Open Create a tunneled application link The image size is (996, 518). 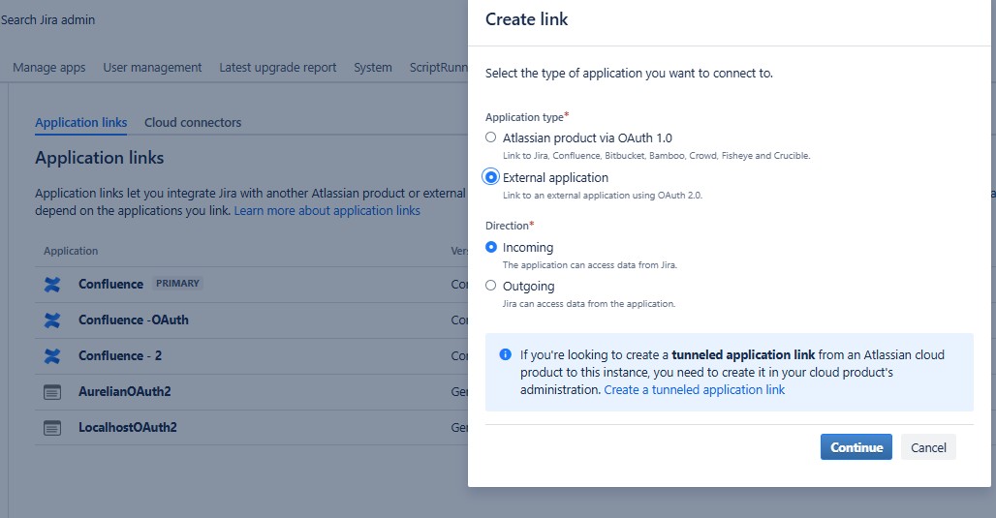click(x=695, y=390)
